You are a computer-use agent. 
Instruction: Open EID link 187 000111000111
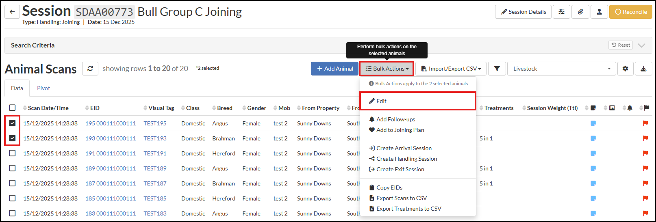[111, 183]
